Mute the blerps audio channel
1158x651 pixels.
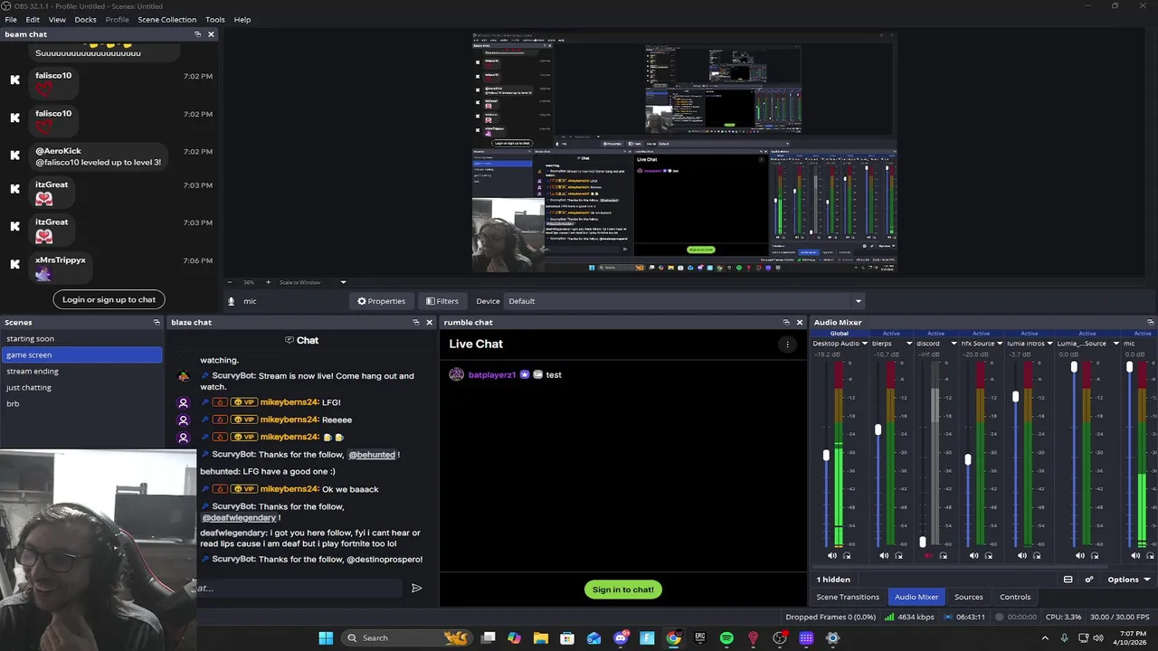884,556
